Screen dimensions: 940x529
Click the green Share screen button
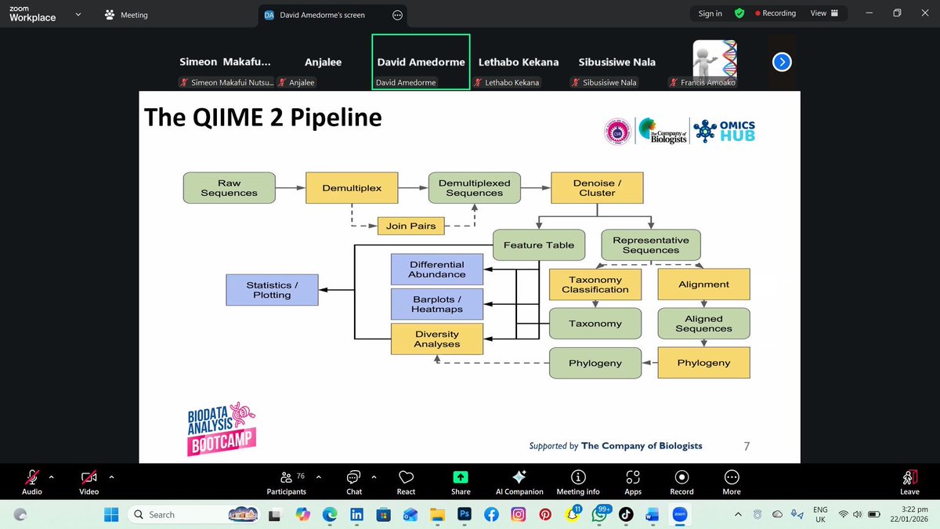click(461, 482)
